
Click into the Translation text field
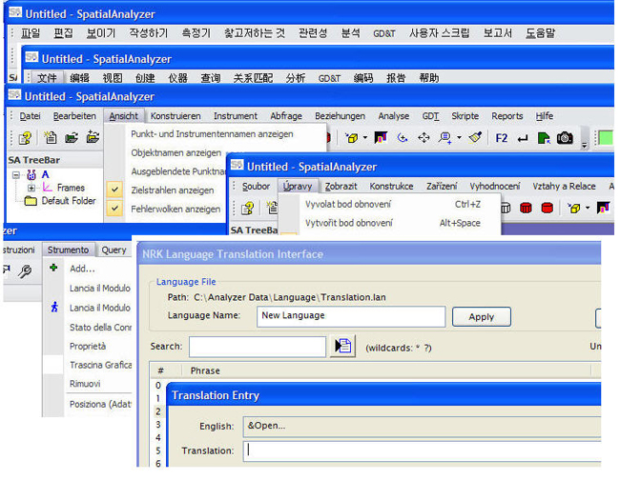(420, 451)
